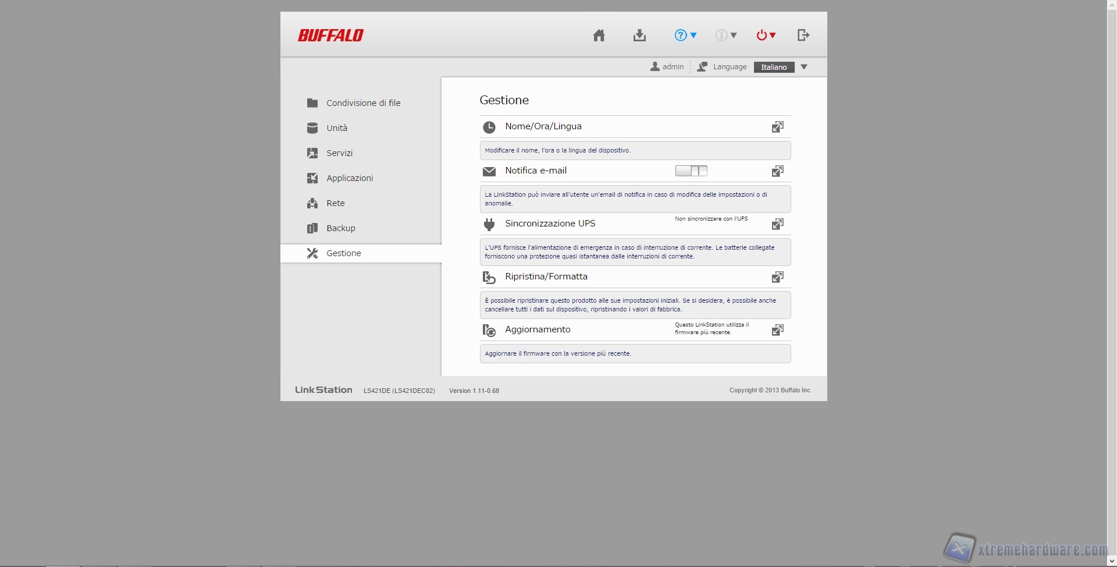The image size is (1117, 567).
Task: Toggle the Notifica e-mail switch
Action: [691, 171]
